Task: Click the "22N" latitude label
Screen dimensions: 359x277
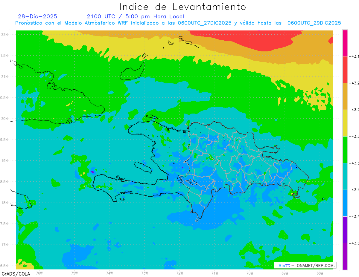Action: 5,34
